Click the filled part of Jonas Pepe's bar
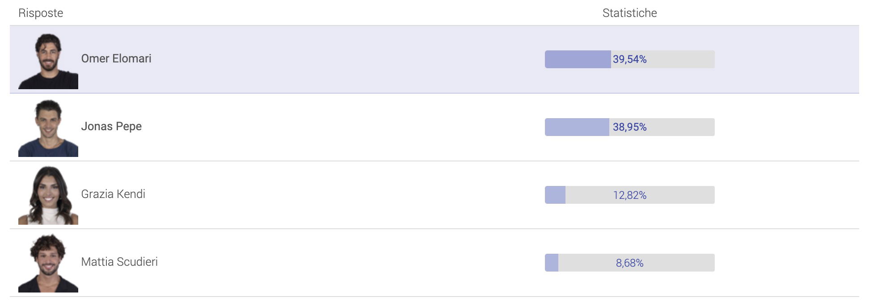Viewport: 869px width, 305px height. 577,127
